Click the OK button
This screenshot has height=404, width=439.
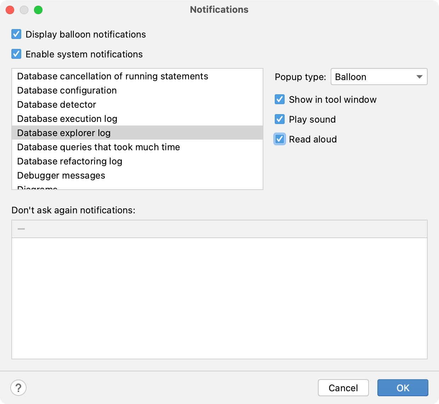(x=403, y=388)
